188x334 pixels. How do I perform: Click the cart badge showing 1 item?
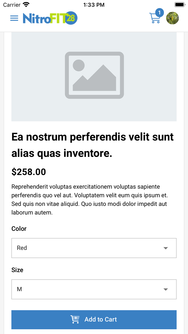point(159,12)
